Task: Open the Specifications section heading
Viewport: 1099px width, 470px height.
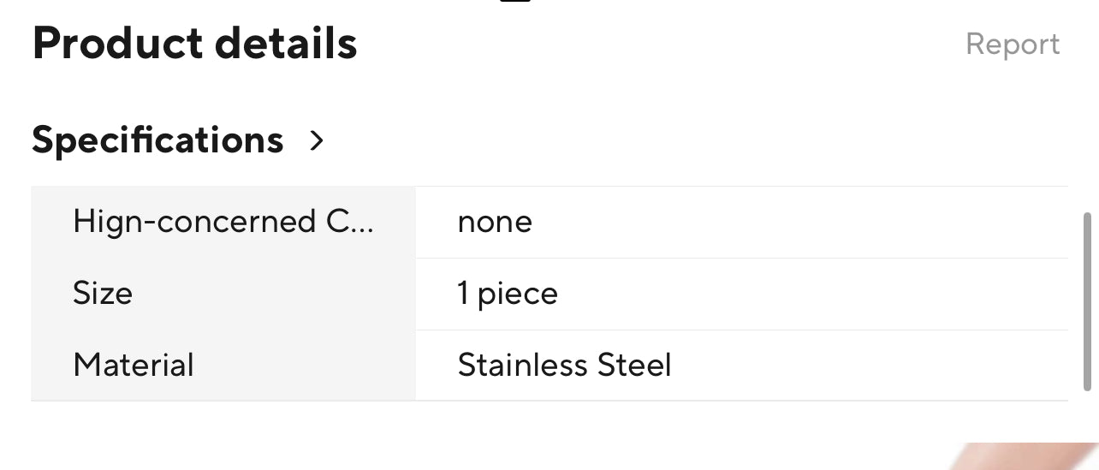Action: coord(157,140)
